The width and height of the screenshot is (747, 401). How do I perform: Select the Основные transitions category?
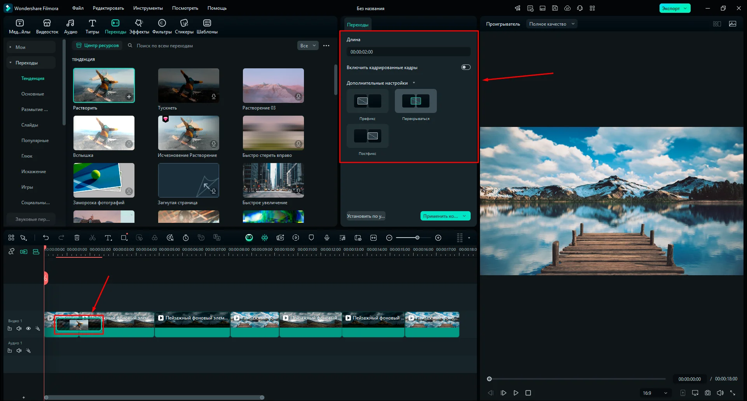click(33, 94)
